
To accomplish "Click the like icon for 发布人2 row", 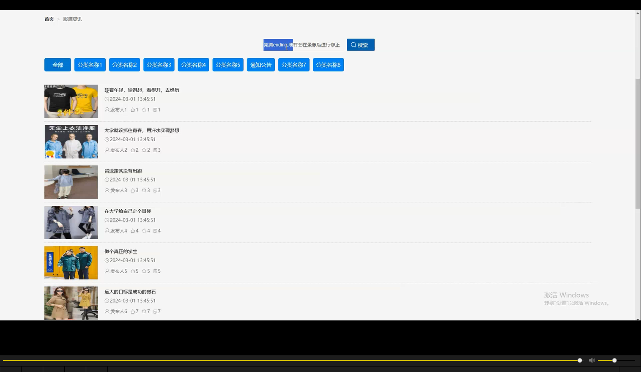I will tap(133, 150).
